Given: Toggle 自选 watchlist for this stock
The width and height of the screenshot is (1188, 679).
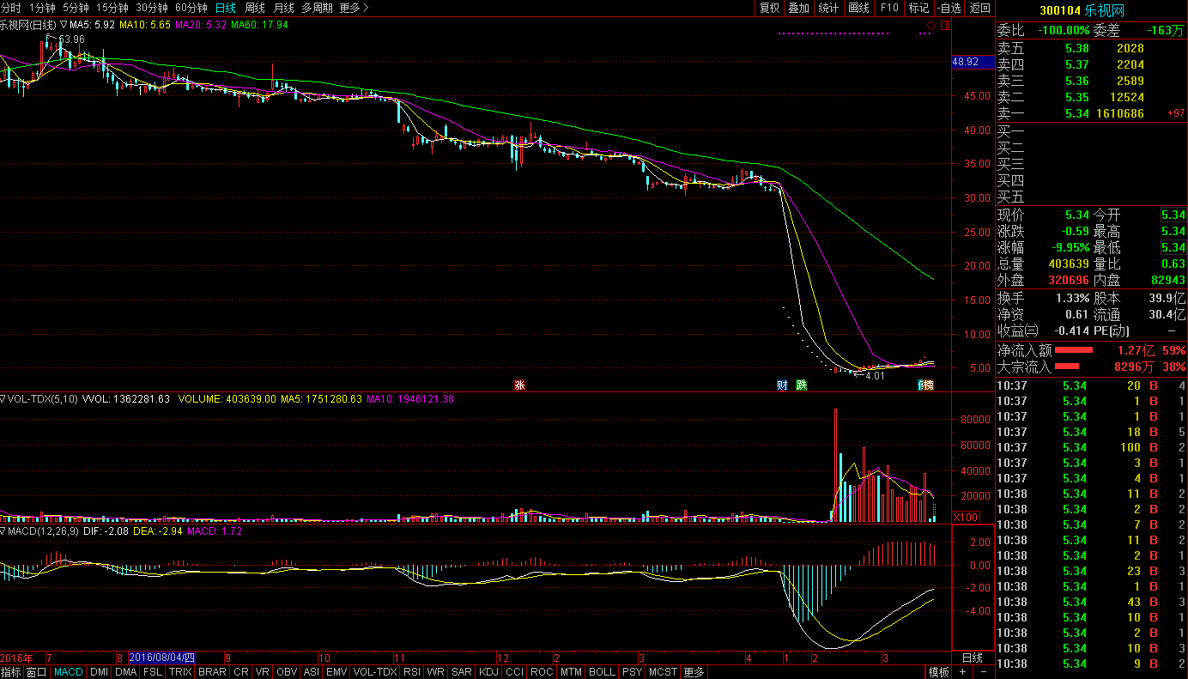Looking at the screenshot, I should (x=949, y=8).
